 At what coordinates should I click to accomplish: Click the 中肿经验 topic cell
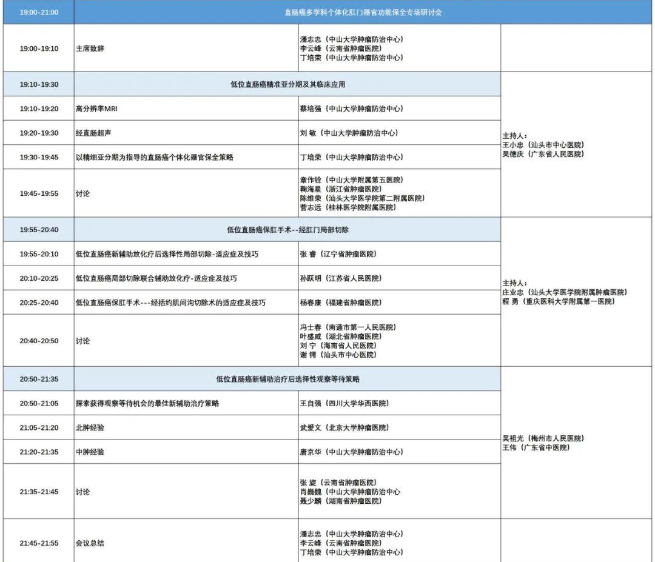point(186,452)
